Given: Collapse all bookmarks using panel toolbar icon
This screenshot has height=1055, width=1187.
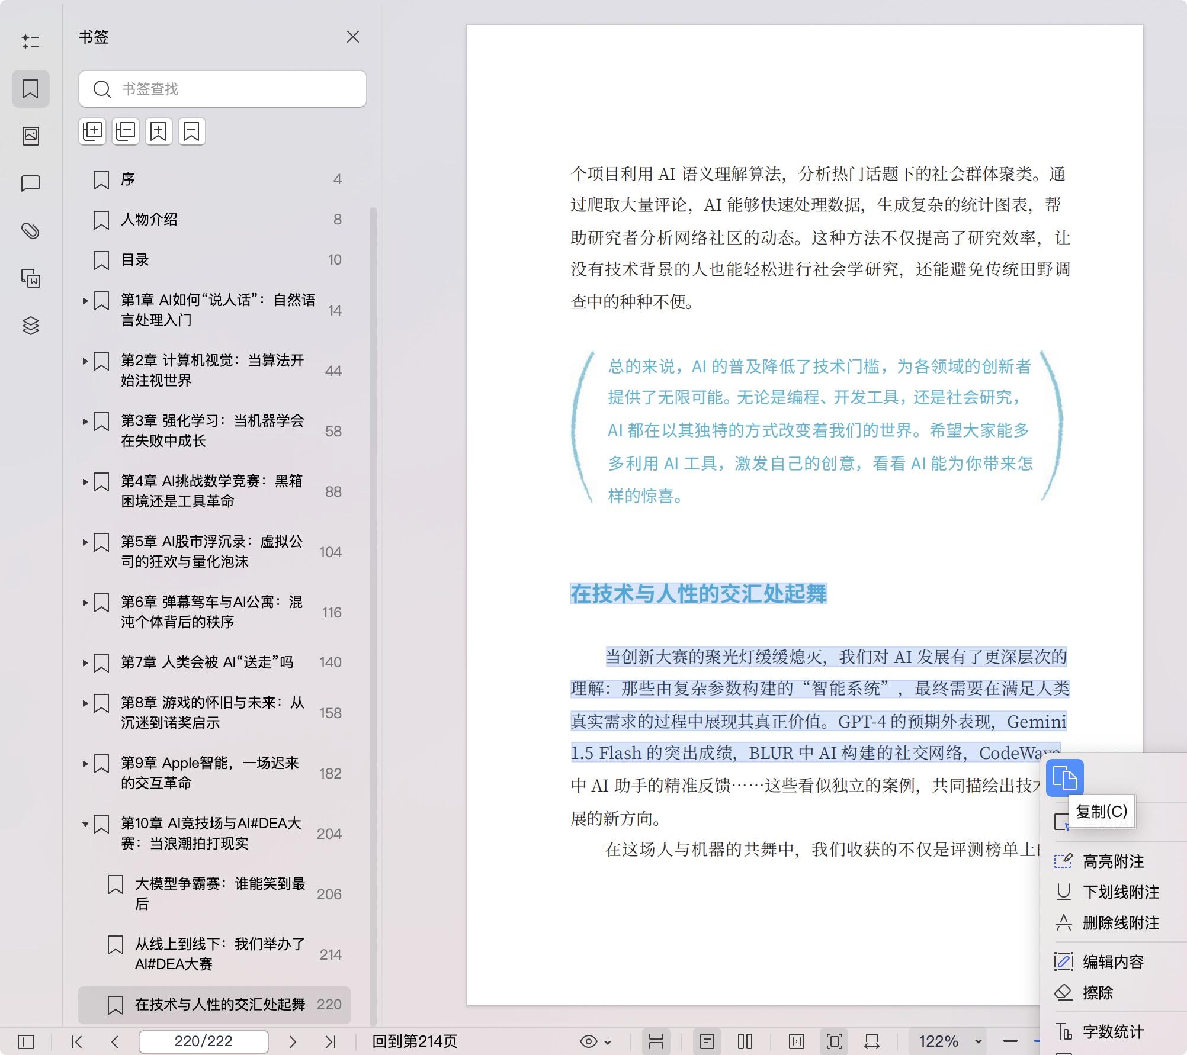Looking at the screenshot, I should 125,131.
